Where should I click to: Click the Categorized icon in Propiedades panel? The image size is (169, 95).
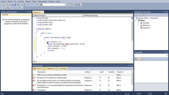point(136,59)
